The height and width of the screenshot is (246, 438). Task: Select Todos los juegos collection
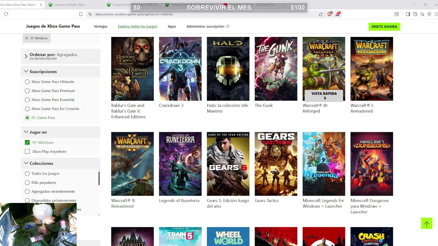point(27,174)
